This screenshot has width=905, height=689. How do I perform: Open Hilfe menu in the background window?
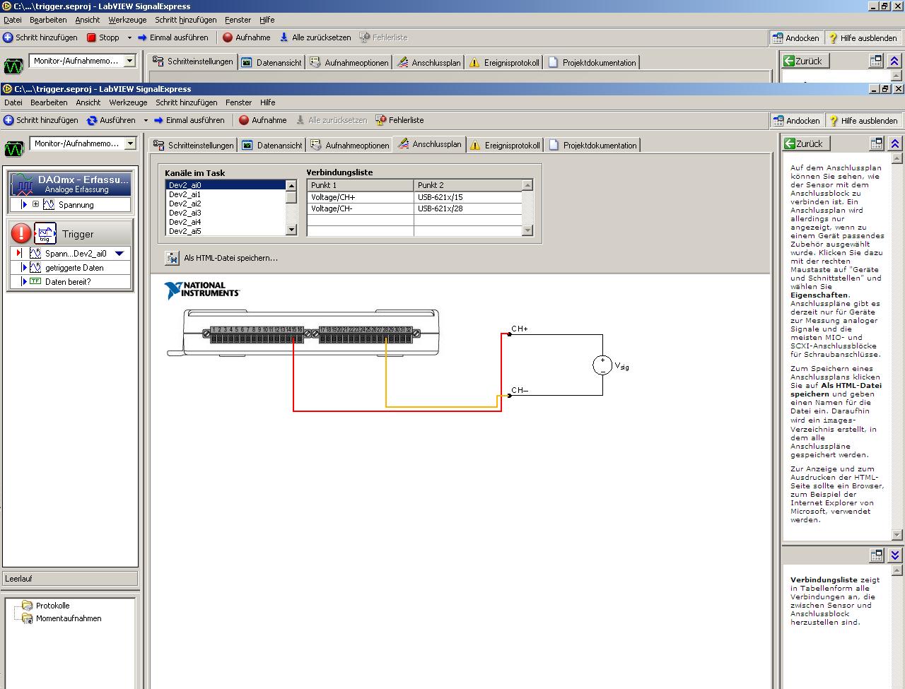point(267,20)
